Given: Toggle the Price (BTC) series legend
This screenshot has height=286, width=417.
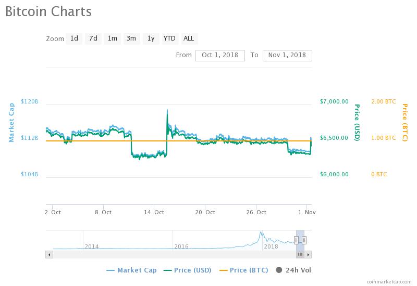Looking at the screenshot, I should click(243, 270).
